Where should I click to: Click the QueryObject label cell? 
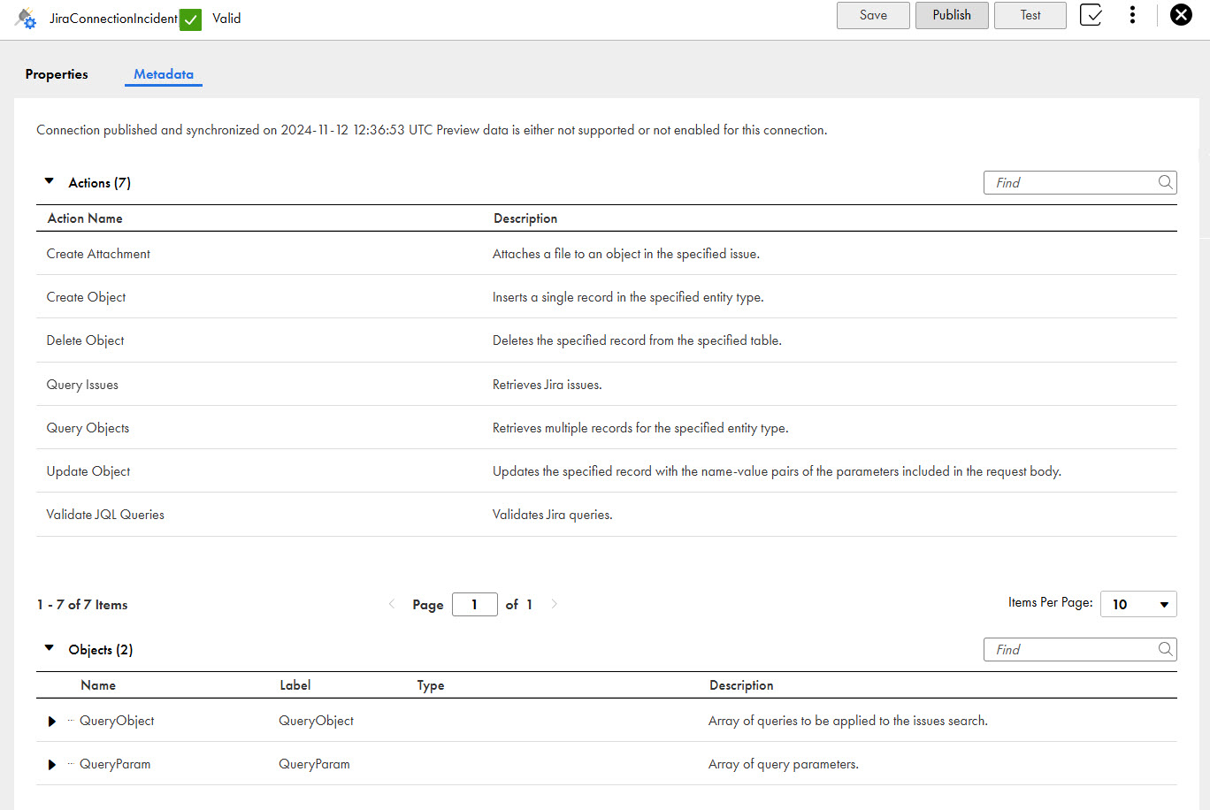click(316, 721)
